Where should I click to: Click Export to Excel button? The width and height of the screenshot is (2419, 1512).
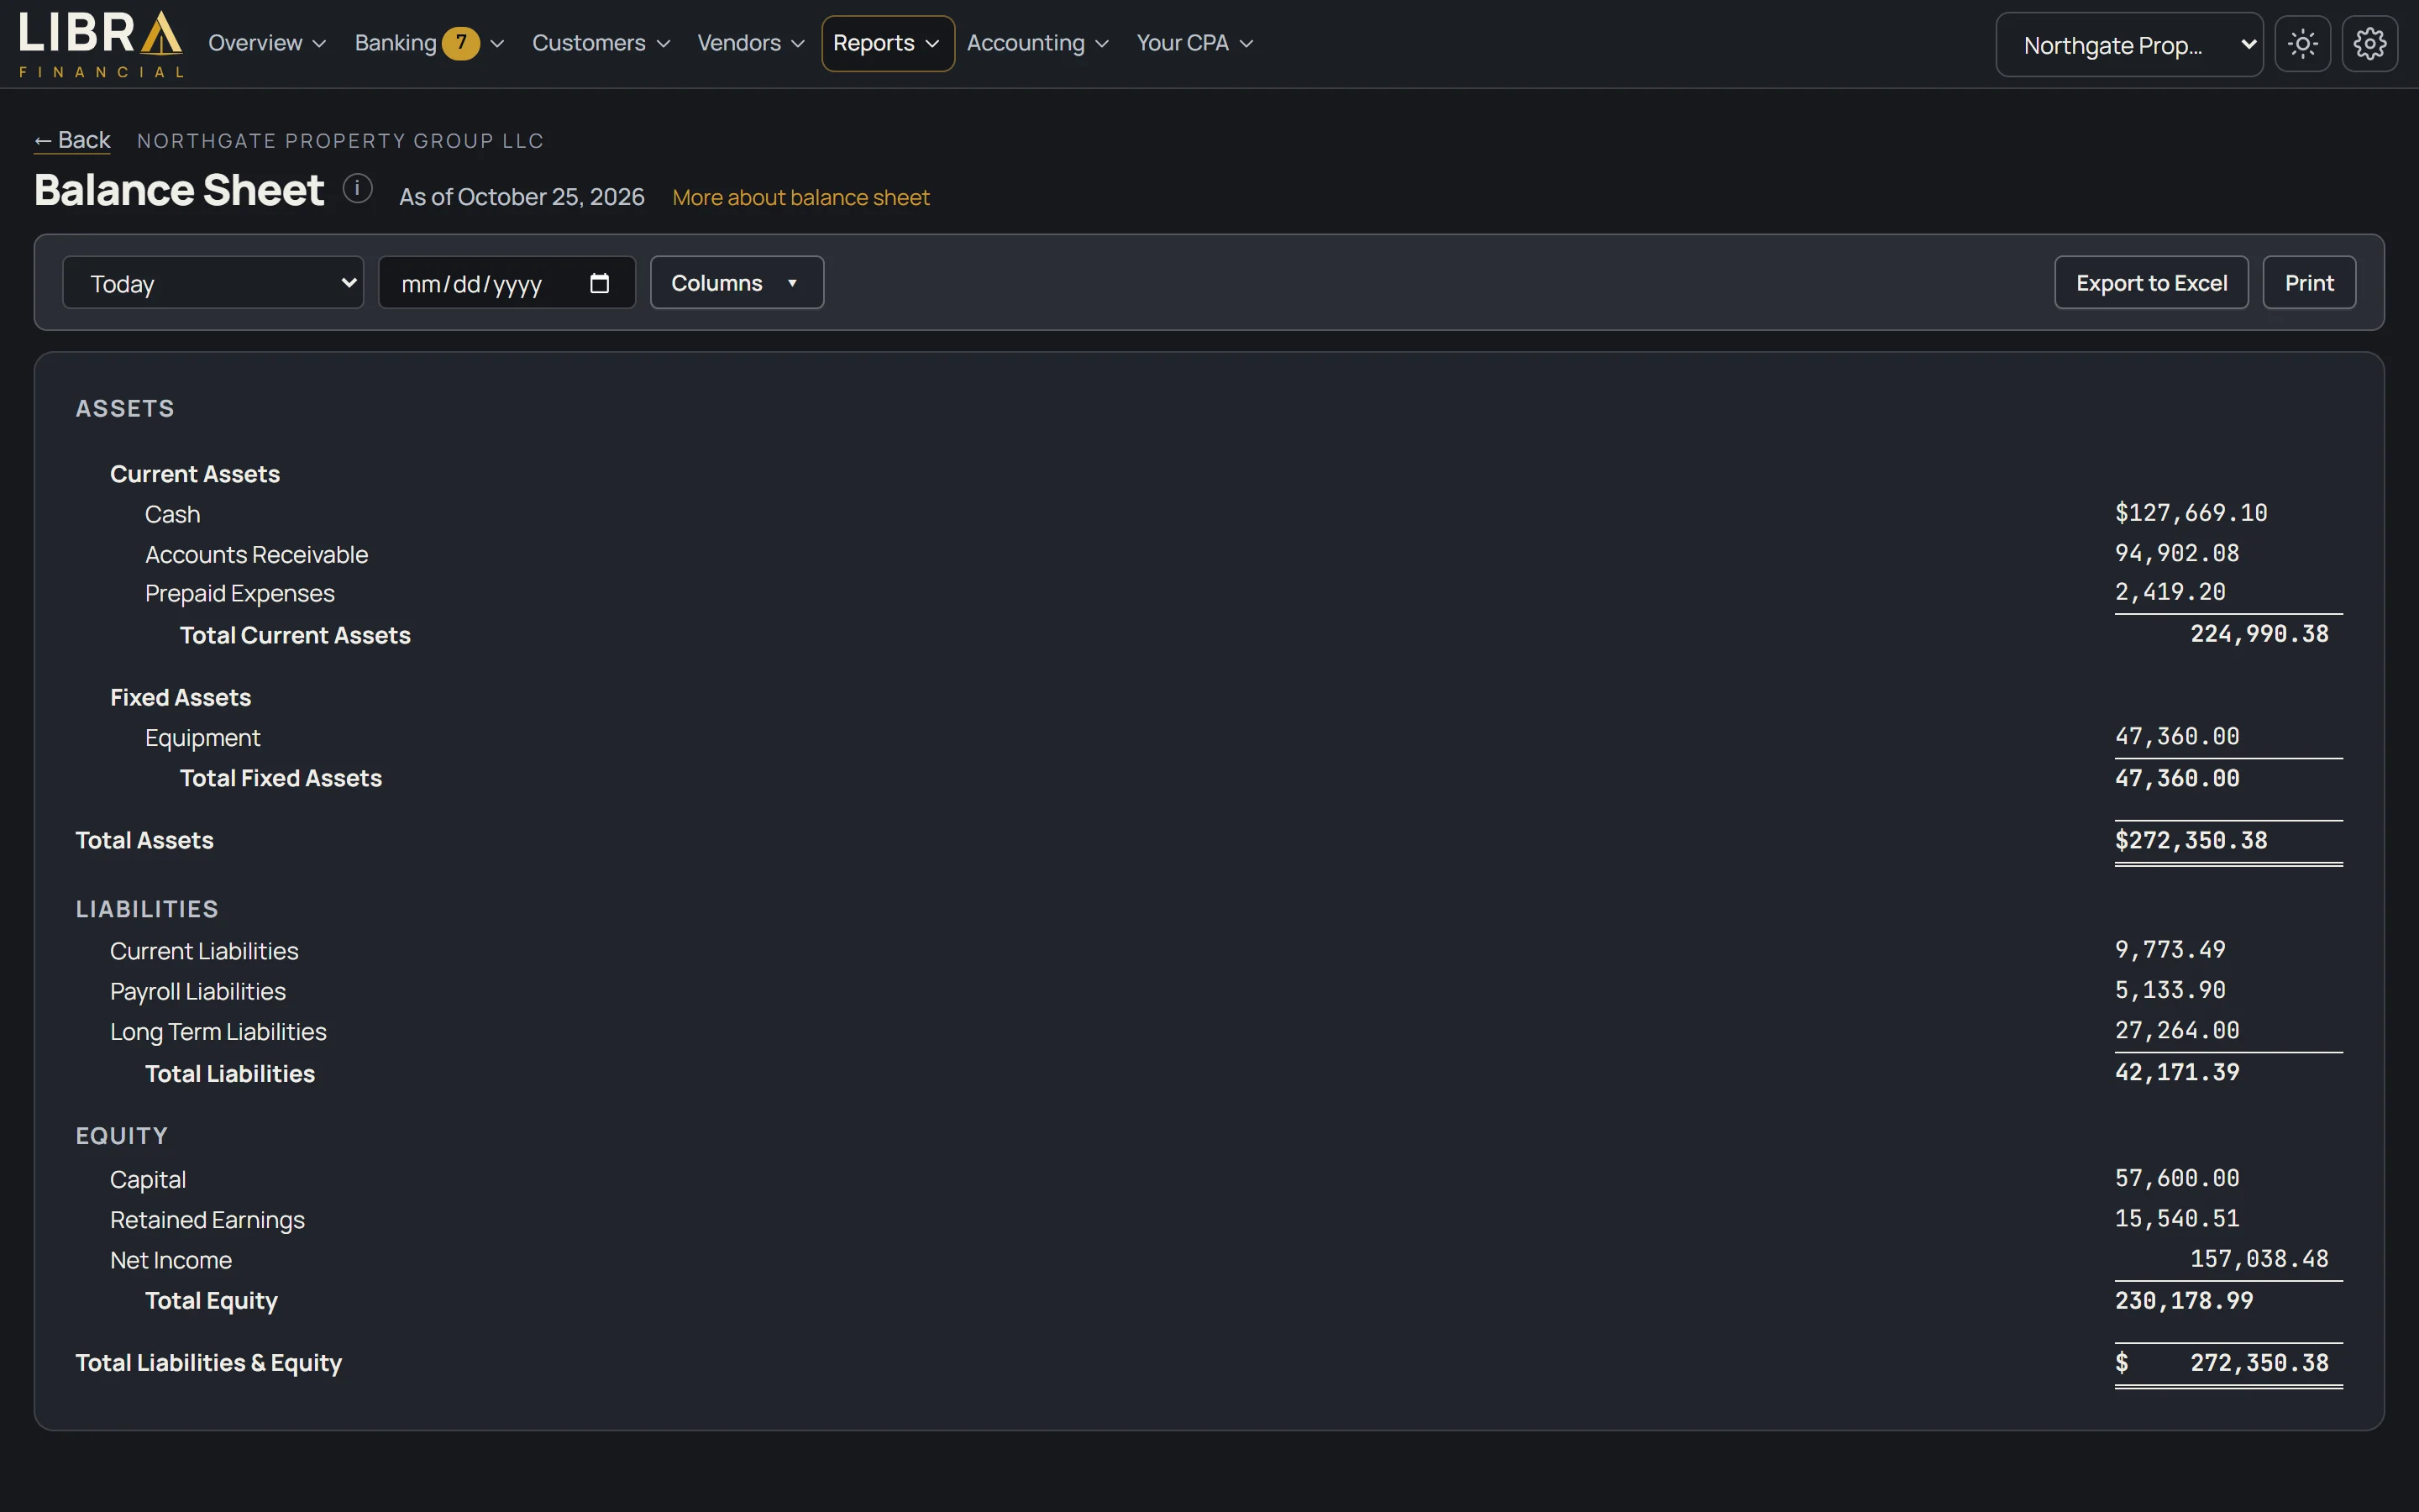click(x=2151, y=283)
